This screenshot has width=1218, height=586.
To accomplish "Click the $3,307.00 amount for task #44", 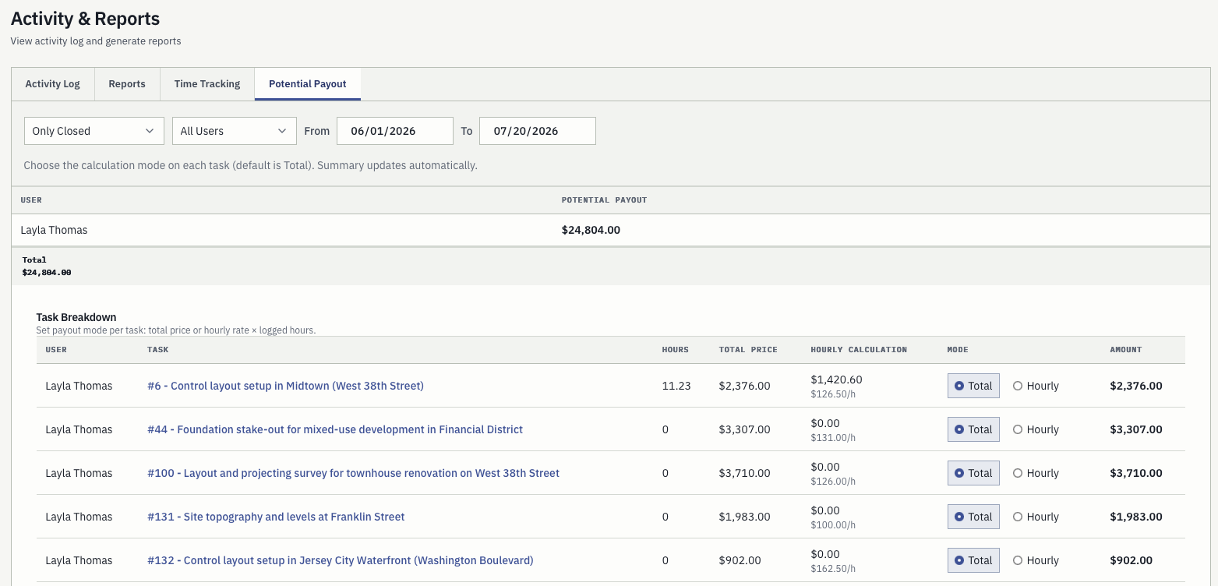I will coord(1136,429).
